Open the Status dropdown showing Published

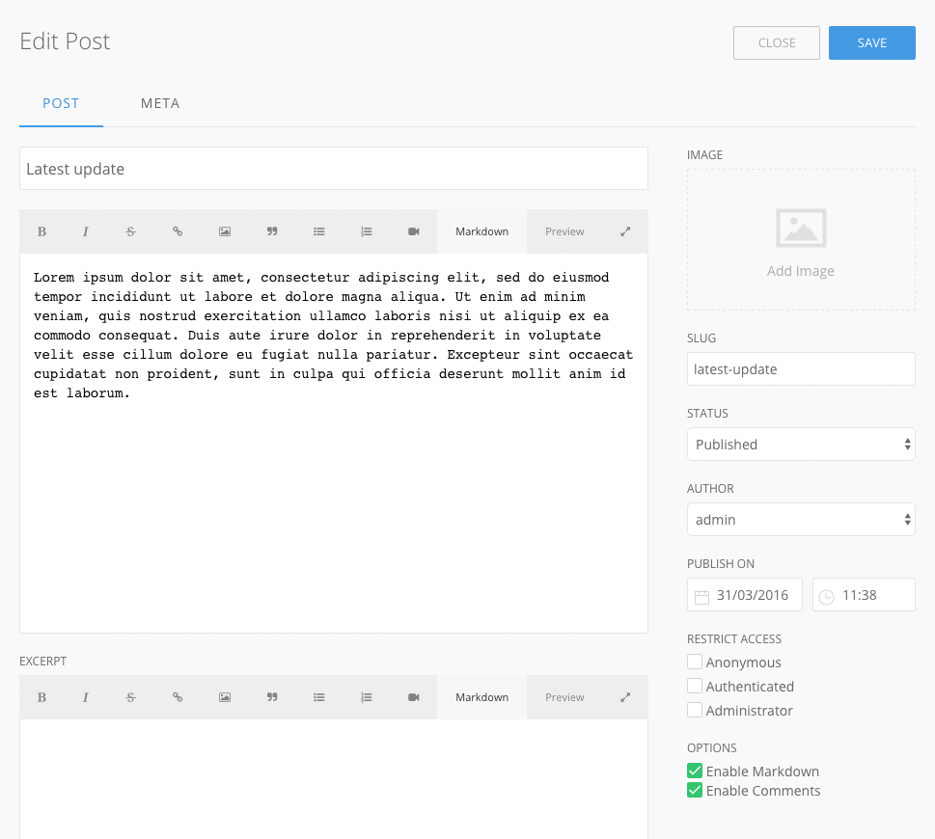click(x=801, y=445)
